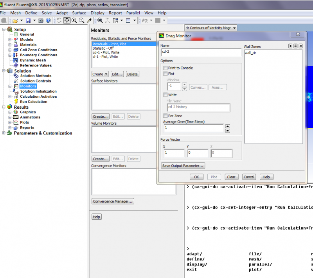Click Save Output Parameter button
313x278 pixels.
[x=183, y=165]
